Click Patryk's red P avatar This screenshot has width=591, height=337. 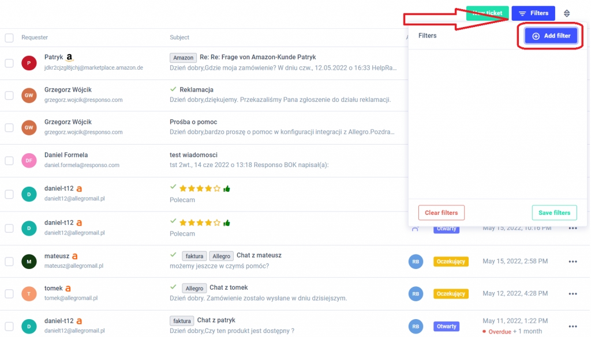[29, 63]
